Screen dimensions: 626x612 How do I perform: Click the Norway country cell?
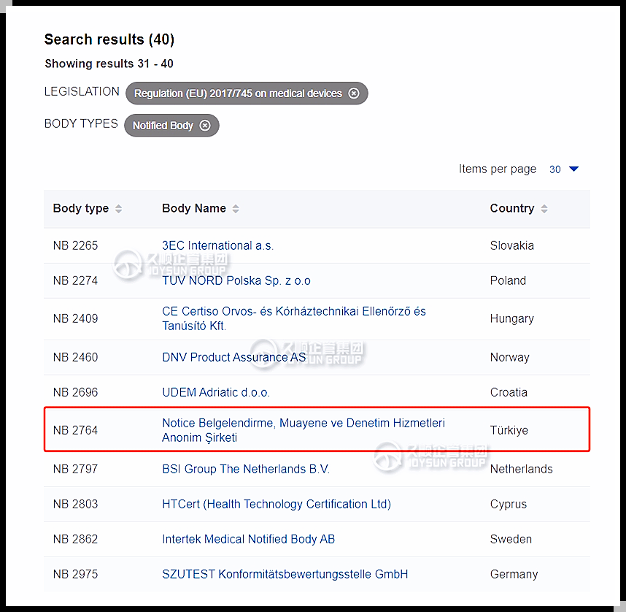[510, 357]
